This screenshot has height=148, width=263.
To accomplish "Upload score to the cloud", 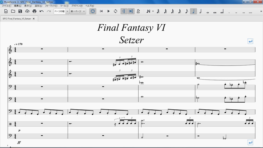I will point(27,11).
